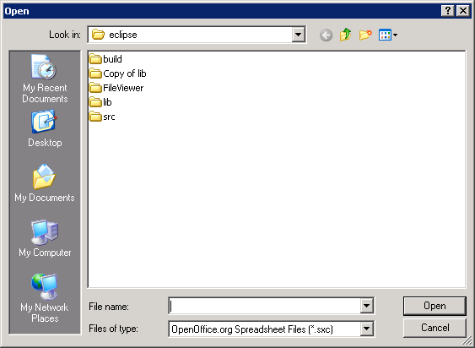Create a new folder
The height and width of the screenshot is (348, 475).
click(x=365, y=35)
